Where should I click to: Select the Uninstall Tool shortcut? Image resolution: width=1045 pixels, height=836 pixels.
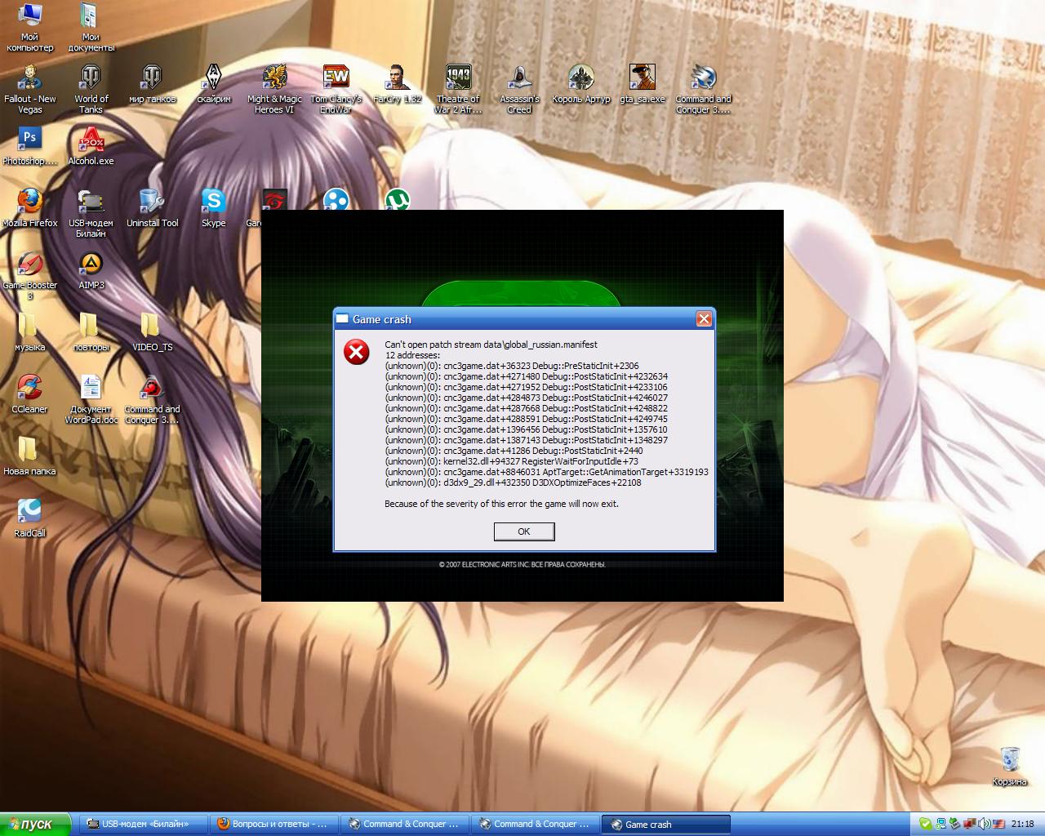(152, 208)
